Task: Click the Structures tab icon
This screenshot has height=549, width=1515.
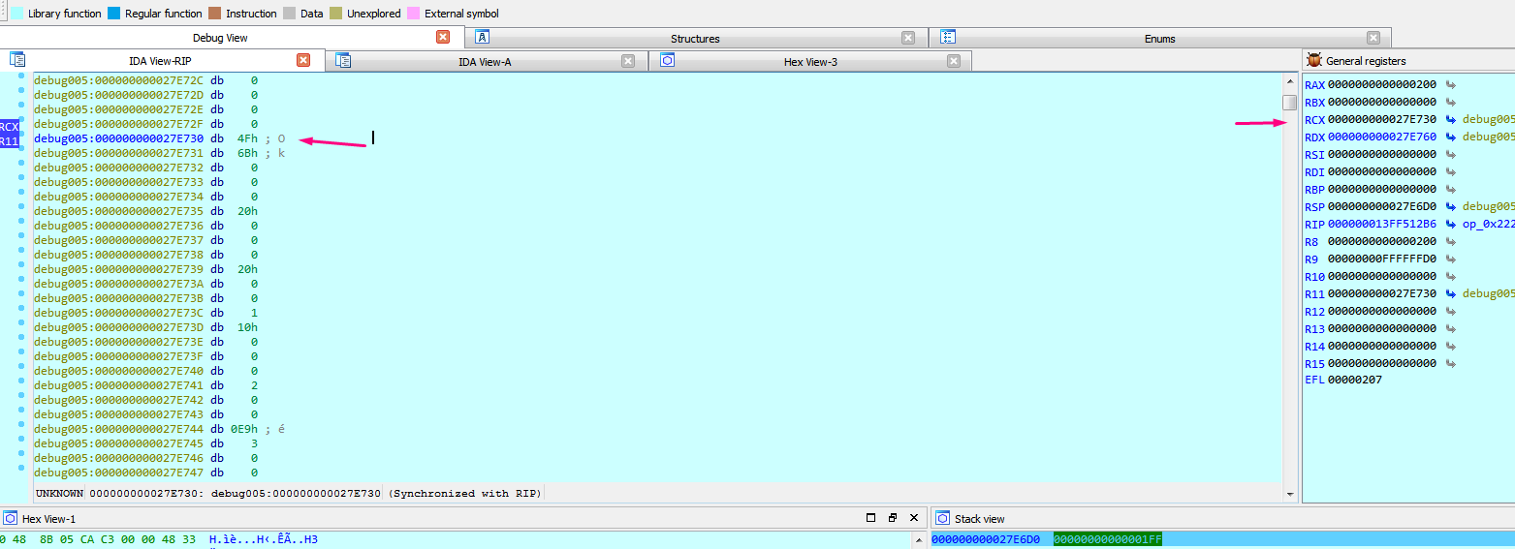Action: 482,38
